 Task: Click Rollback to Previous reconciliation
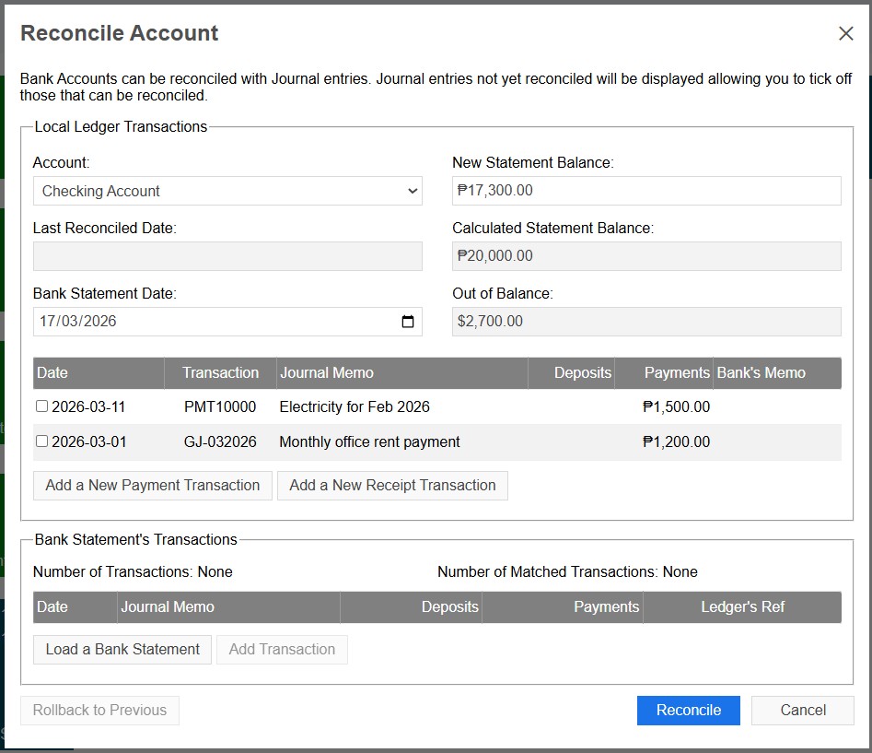coord(99,710)
